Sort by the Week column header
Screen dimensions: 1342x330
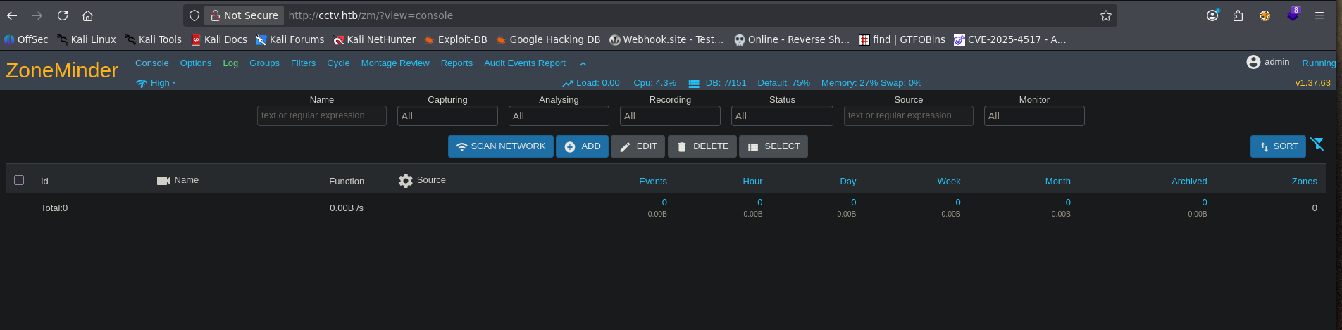pyautogui.click(x=949, y=182)
